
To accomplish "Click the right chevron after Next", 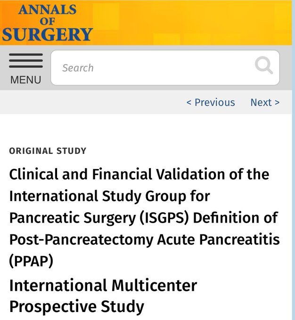I will click(277, 103).
